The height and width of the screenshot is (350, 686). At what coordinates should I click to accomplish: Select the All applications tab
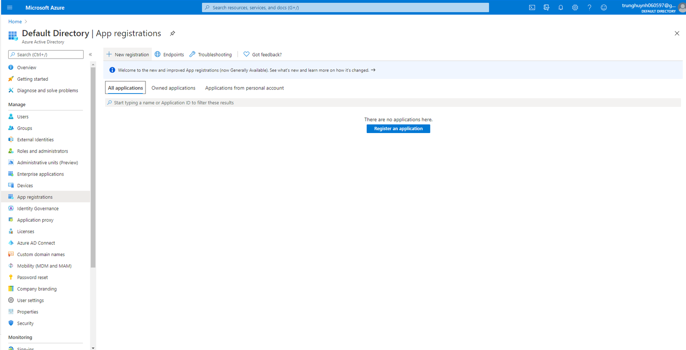click(126, 88)
